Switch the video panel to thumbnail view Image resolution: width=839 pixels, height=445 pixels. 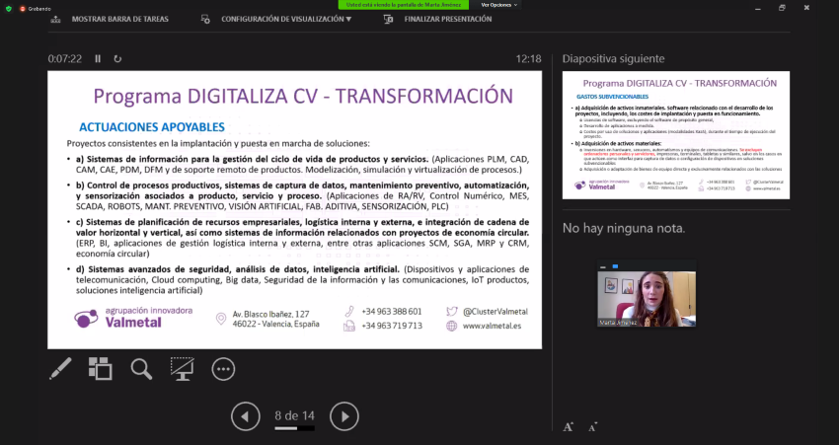click(x=615, y=266)
